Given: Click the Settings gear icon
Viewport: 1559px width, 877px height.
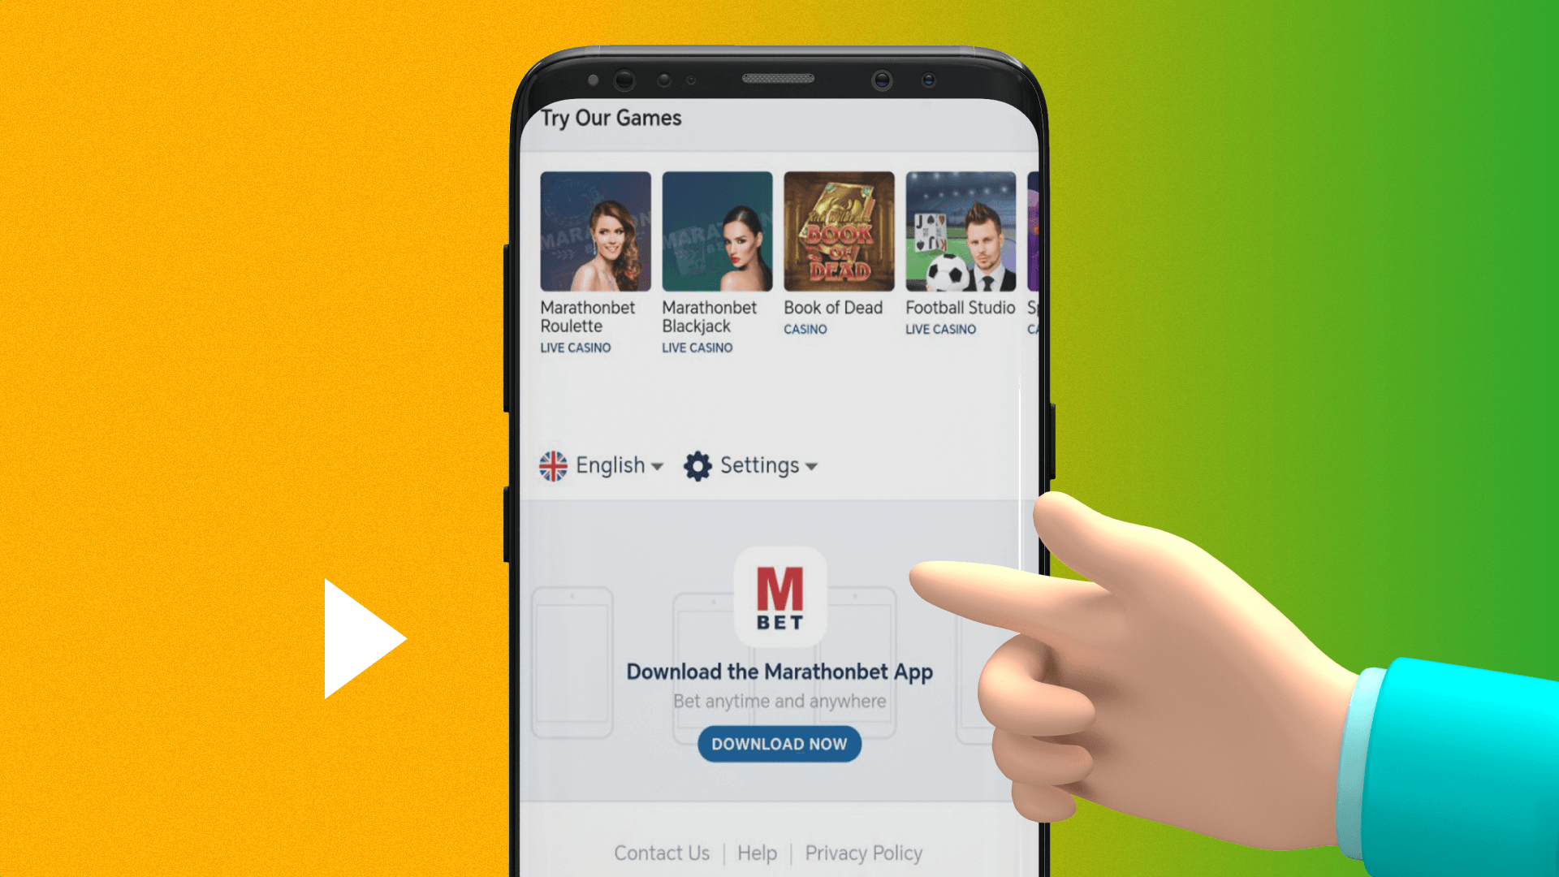Looking at the screenshot, I should (x=697, y=464).
